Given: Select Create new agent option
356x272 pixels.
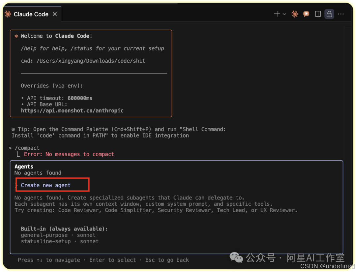Looking at the screenshot, I should coord(45,185).
